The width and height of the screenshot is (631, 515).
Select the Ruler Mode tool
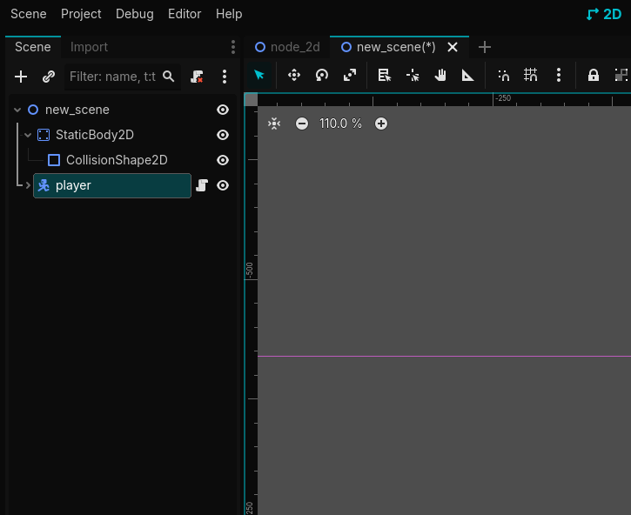(468, 76)
